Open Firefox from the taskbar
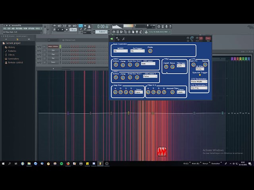This screenshot has height=190, width=254. 68,163
